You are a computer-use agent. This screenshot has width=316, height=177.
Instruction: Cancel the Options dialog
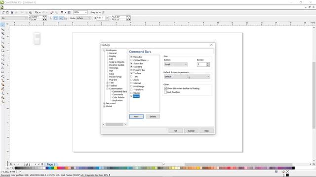(x=191, y=131)
